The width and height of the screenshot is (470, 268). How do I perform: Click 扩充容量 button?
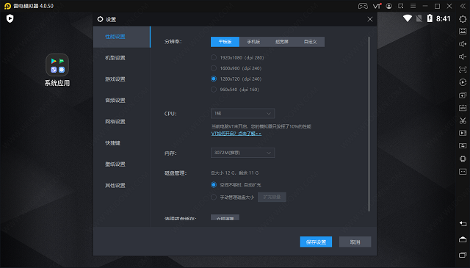pyautogui.click(x=272, y=197)
